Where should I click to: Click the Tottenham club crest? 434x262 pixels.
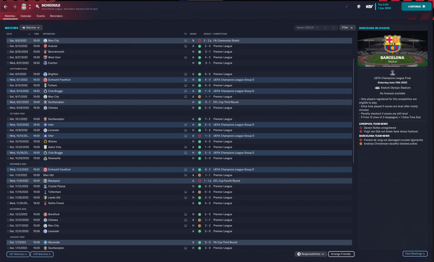point(45,192)
